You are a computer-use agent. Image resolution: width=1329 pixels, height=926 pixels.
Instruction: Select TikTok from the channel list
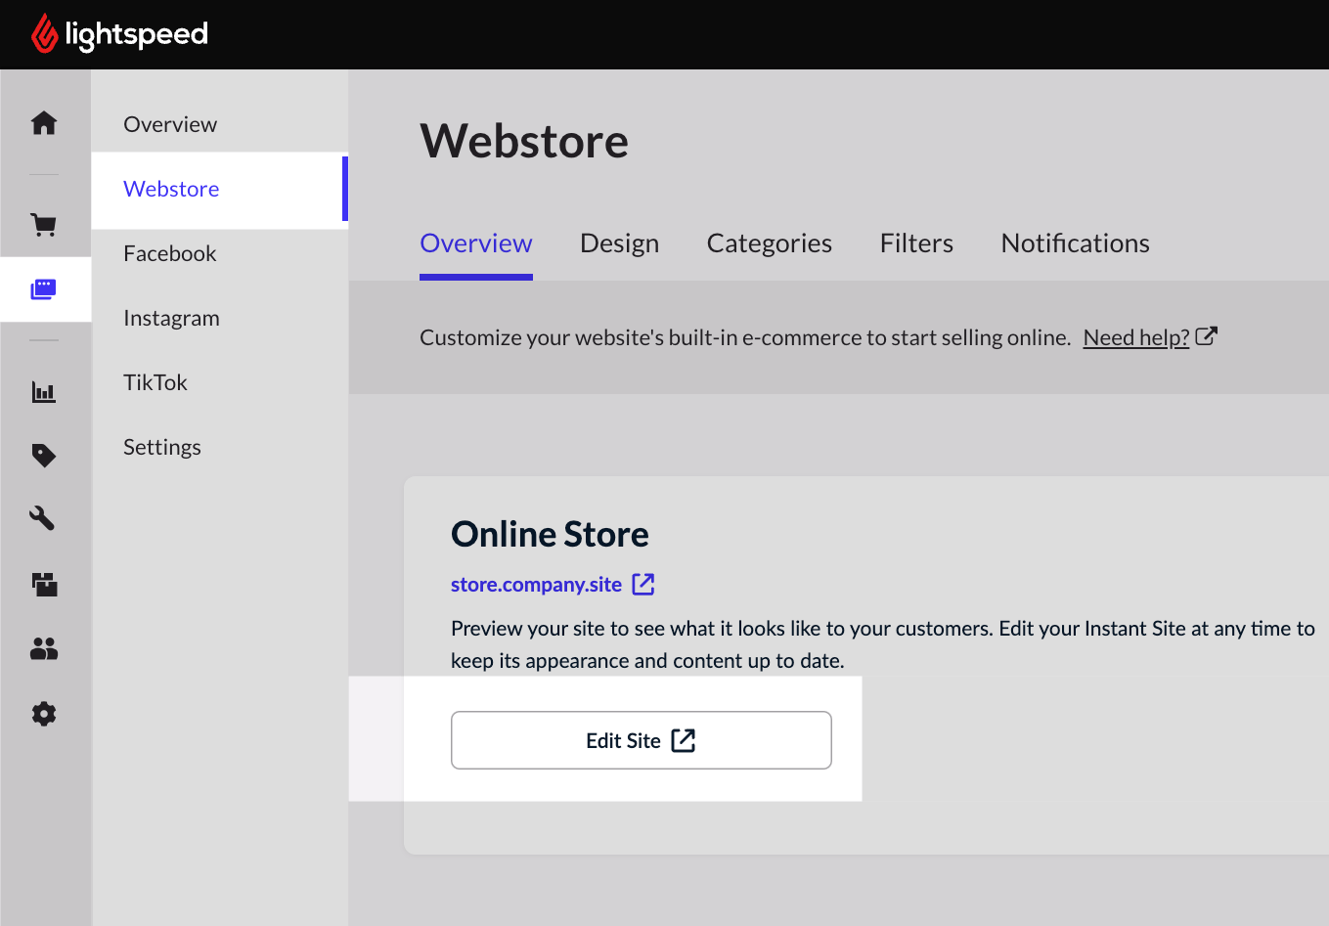point(155,381)
